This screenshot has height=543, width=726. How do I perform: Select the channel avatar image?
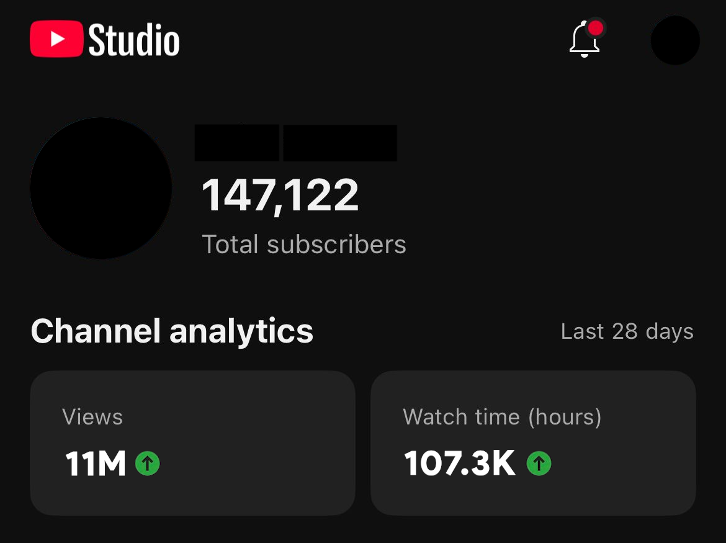tap(101, 187)
